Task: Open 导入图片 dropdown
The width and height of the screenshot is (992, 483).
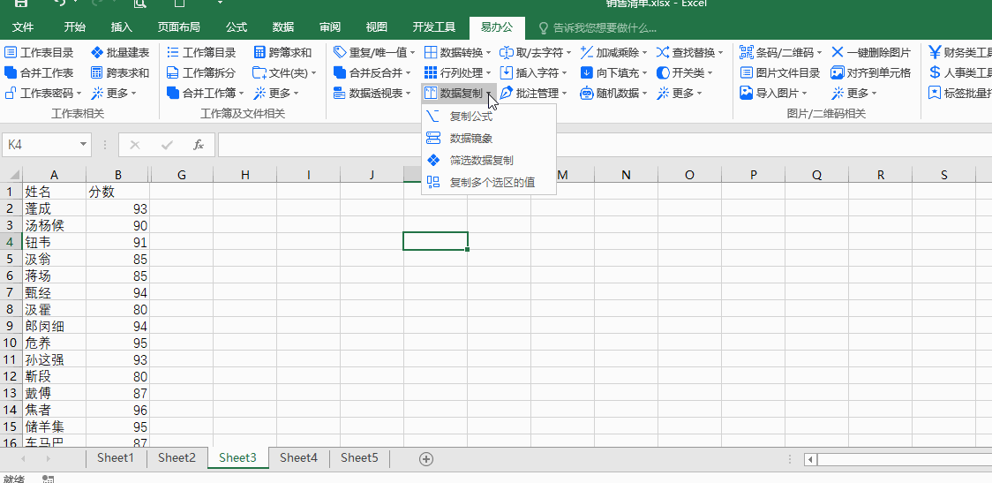Action: [804, 94]
